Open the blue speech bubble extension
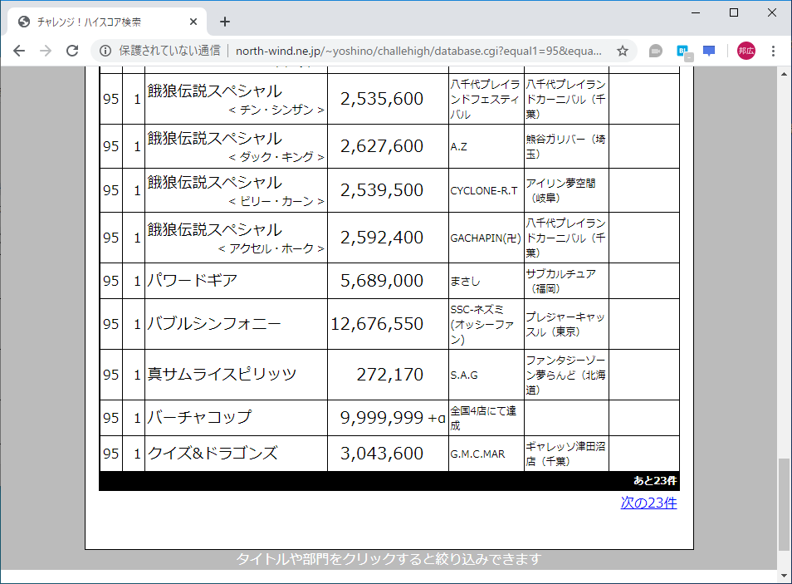This screenshot has height=584, width=792. click(x=708, y=51)
